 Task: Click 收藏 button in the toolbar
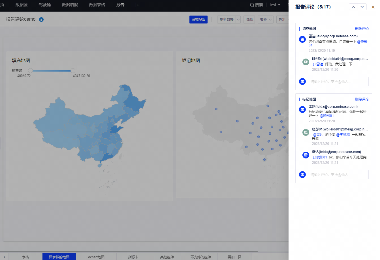point(249,20)
